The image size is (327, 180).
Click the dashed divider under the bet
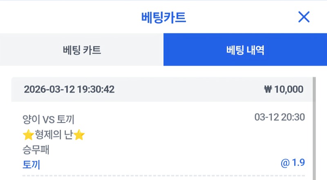[163, 176]
